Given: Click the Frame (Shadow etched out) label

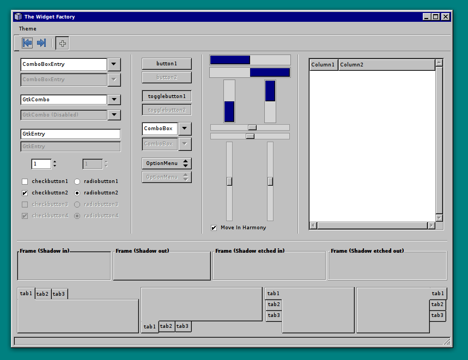Looking at the screenshot, I should (x=367, y=251).
